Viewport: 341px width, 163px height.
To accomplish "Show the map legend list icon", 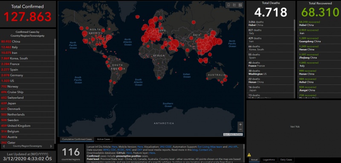I will click(x=234, y=5).
